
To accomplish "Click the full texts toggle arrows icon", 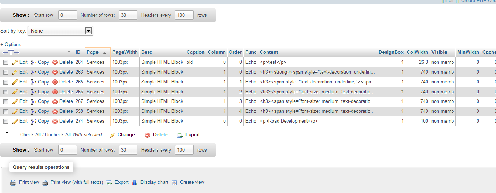I will (11, 52).
